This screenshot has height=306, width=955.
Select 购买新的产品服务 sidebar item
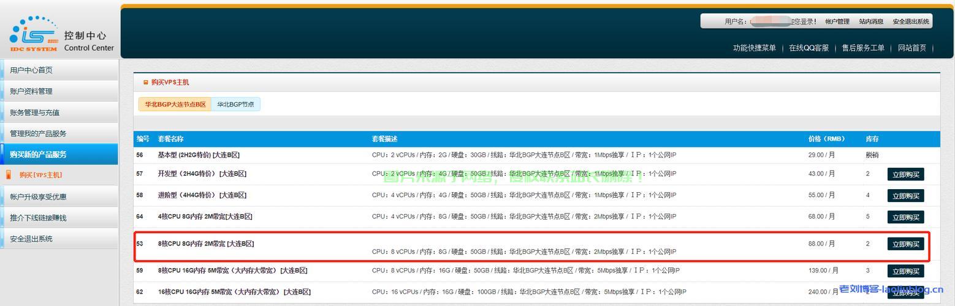click(59, 154)
